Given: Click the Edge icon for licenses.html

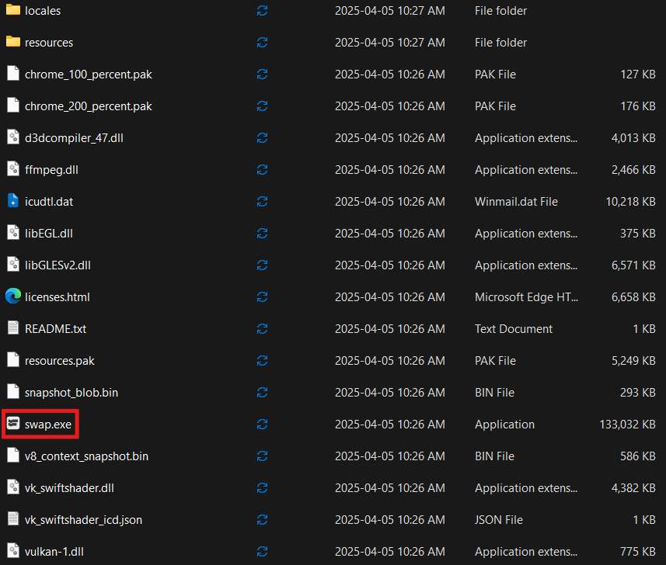Looking at the screenshot, I should coord(13,296).
